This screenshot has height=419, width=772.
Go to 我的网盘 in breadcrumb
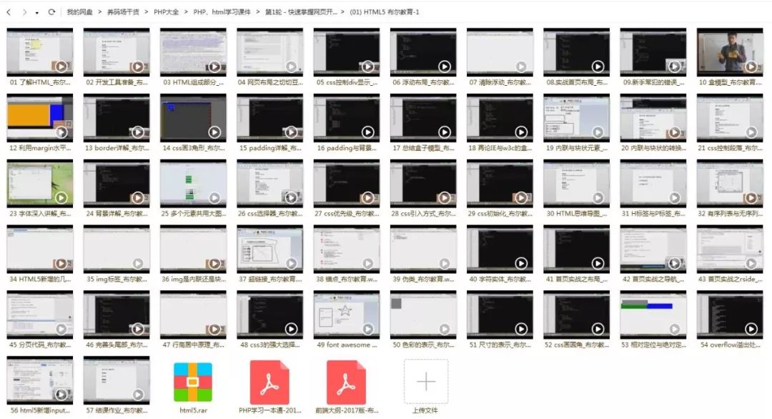[x=80, y=12]
